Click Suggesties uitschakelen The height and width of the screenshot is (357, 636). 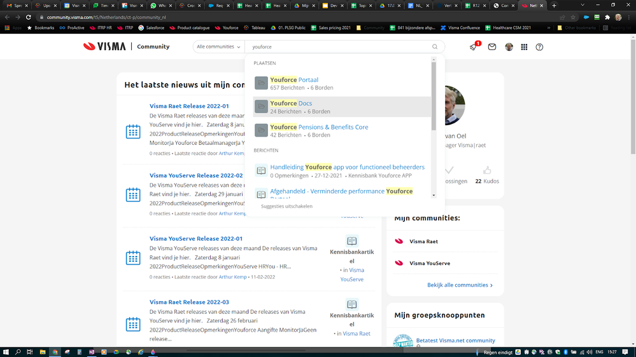(286, 206)
